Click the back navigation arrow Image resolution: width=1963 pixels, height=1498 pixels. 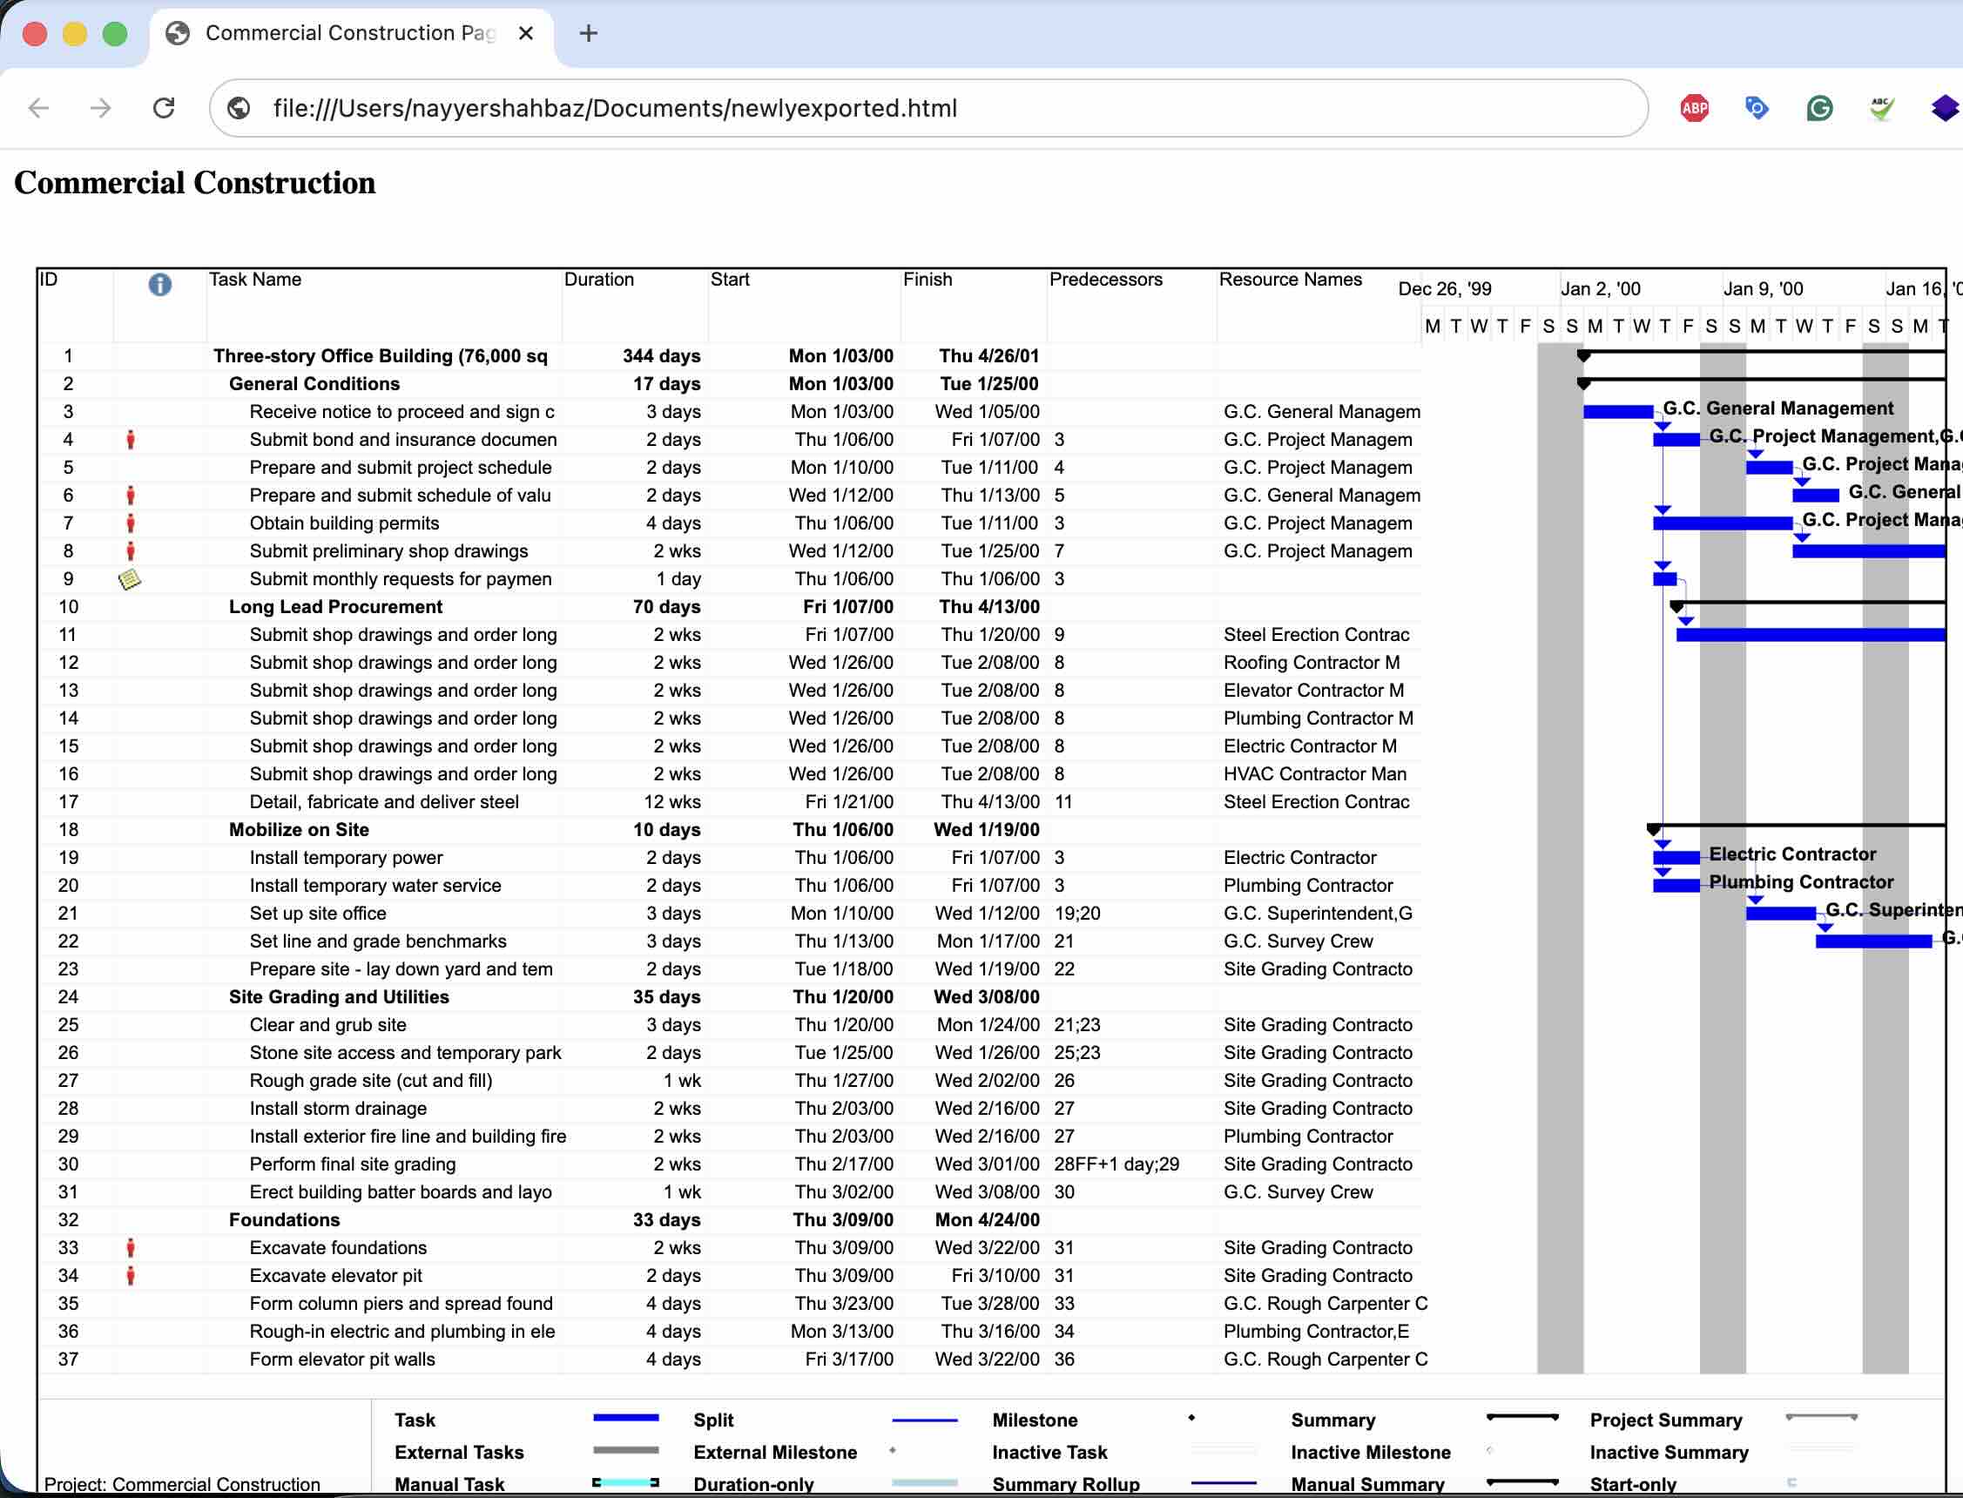(37, 108)
